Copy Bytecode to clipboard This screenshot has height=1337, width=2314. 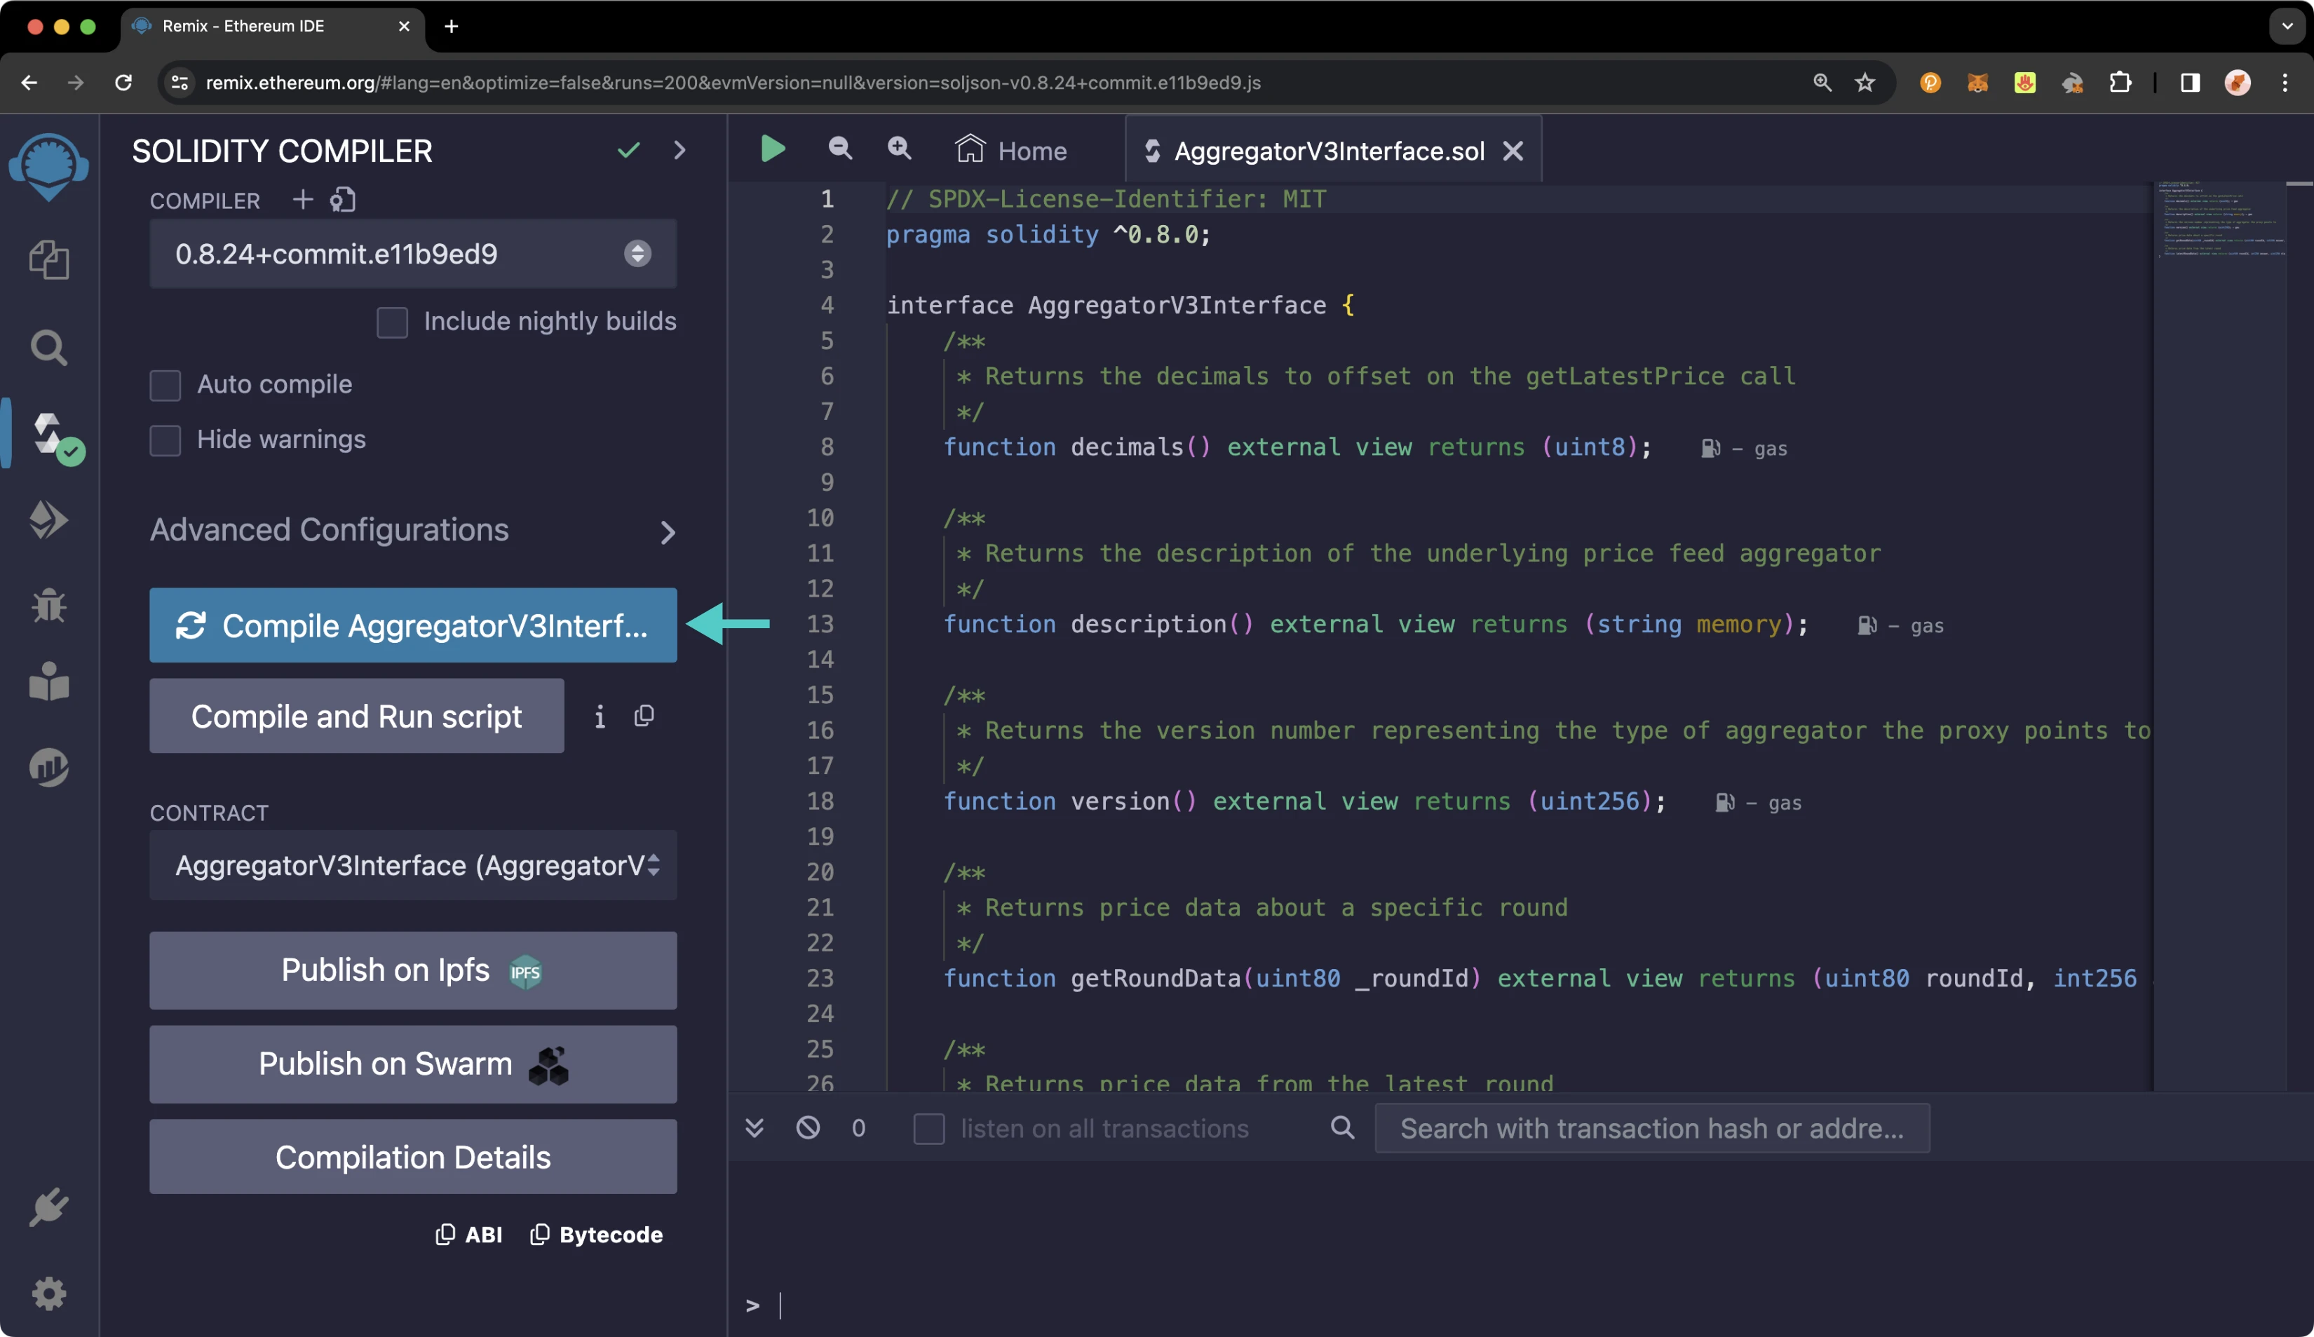597,1235
